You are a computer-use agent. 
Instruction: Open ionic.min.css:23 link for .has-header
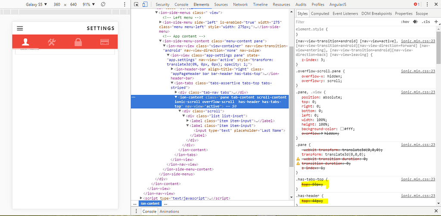418,195
